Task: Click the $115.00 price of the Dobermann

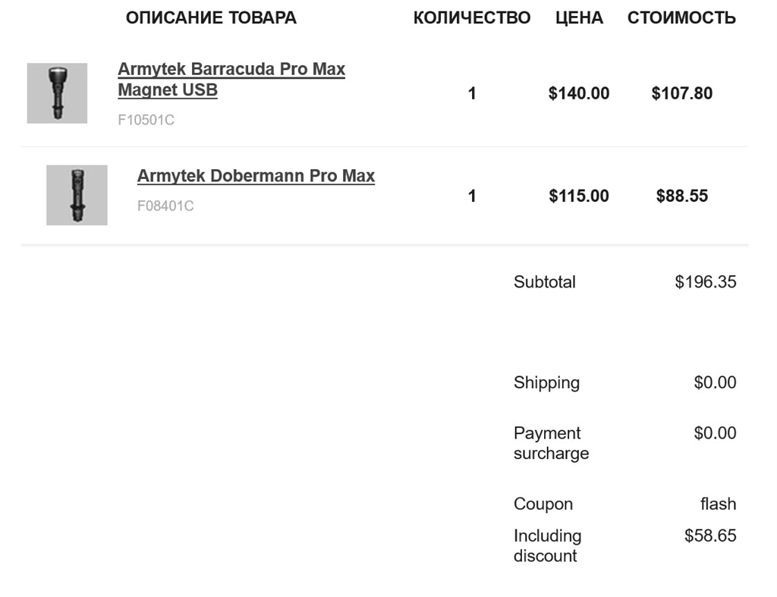Action: (x=578, y=196)
